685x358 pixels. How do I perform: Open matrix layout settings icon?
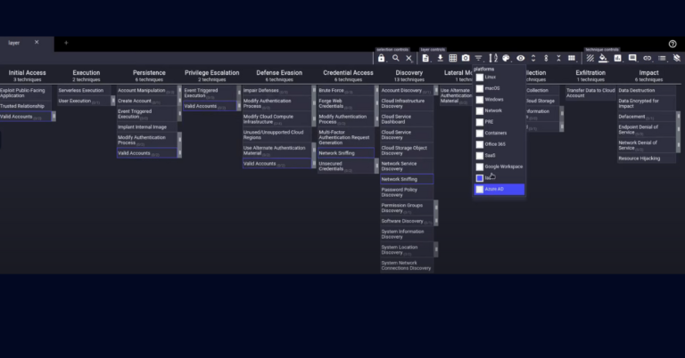(x=572, y=58)
